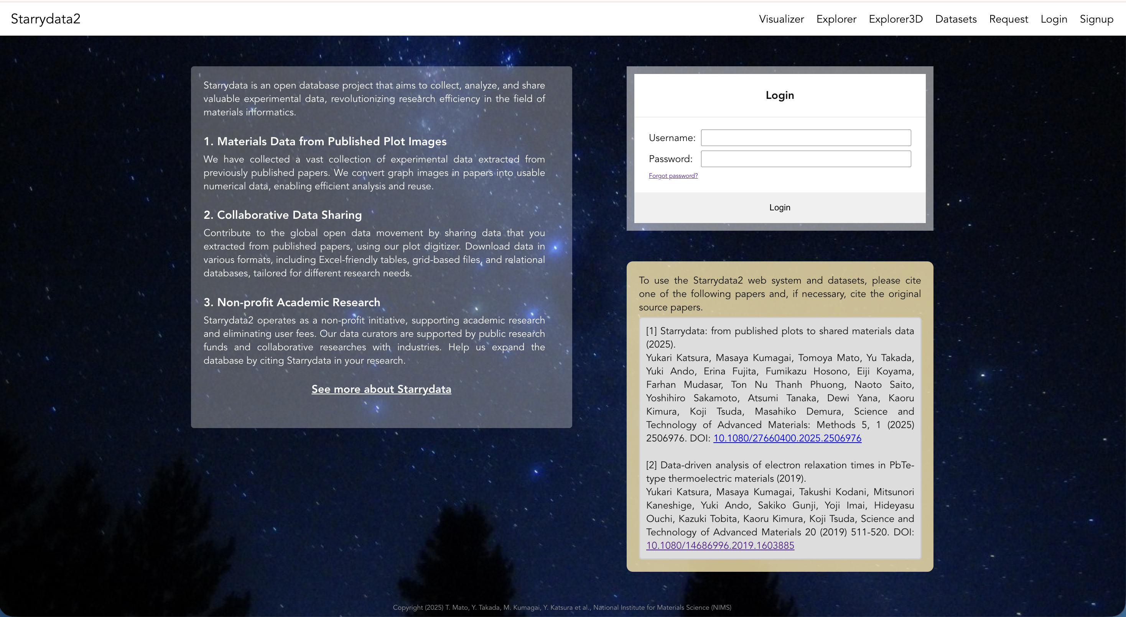
Task: Select the Login form title text
Action: 779,95
